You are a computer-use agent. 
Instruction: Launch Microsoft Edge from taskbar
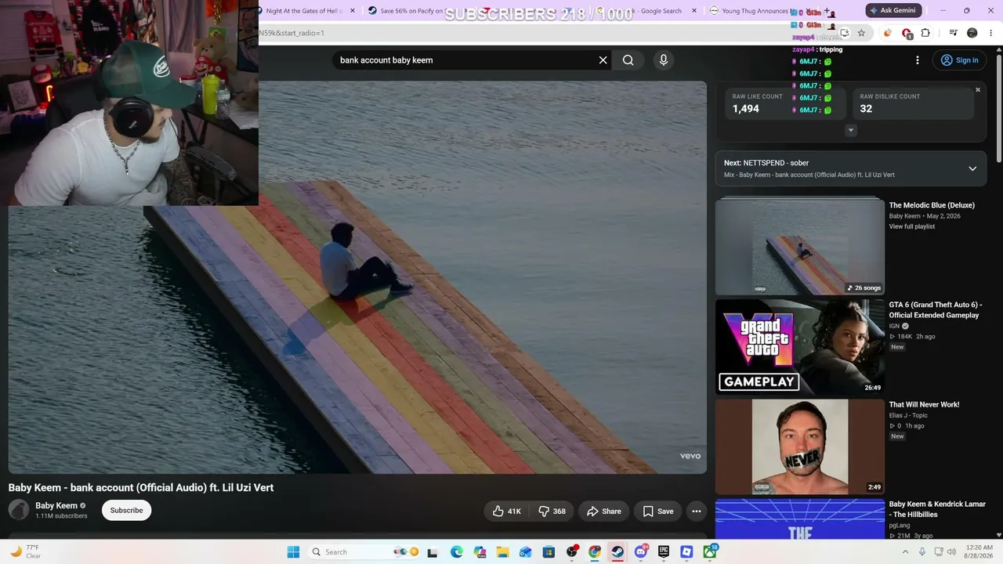tap(457, 552)
